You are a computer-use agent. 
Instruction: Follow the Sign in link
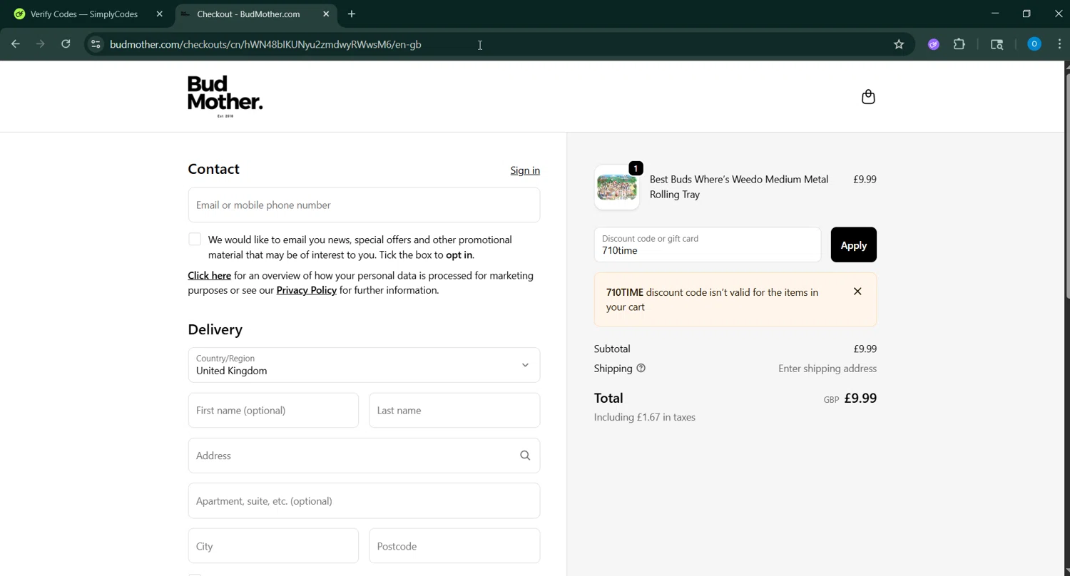pos(525,170)
